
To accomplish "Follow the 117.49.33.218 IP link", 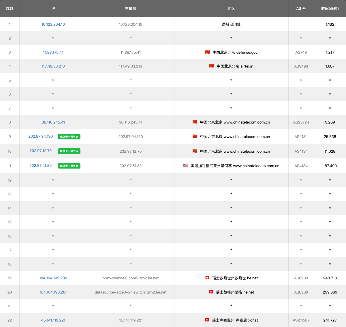I will coord(53,66).
